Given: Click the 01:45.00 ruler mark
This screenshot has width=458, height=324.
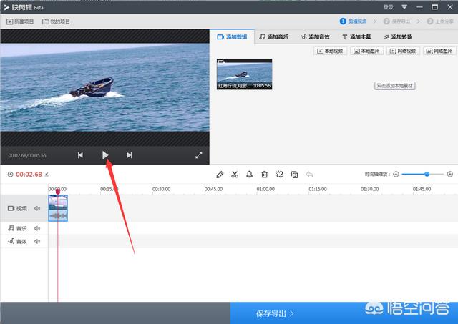Looking at the screenshot, I should (x=422, y=189).
